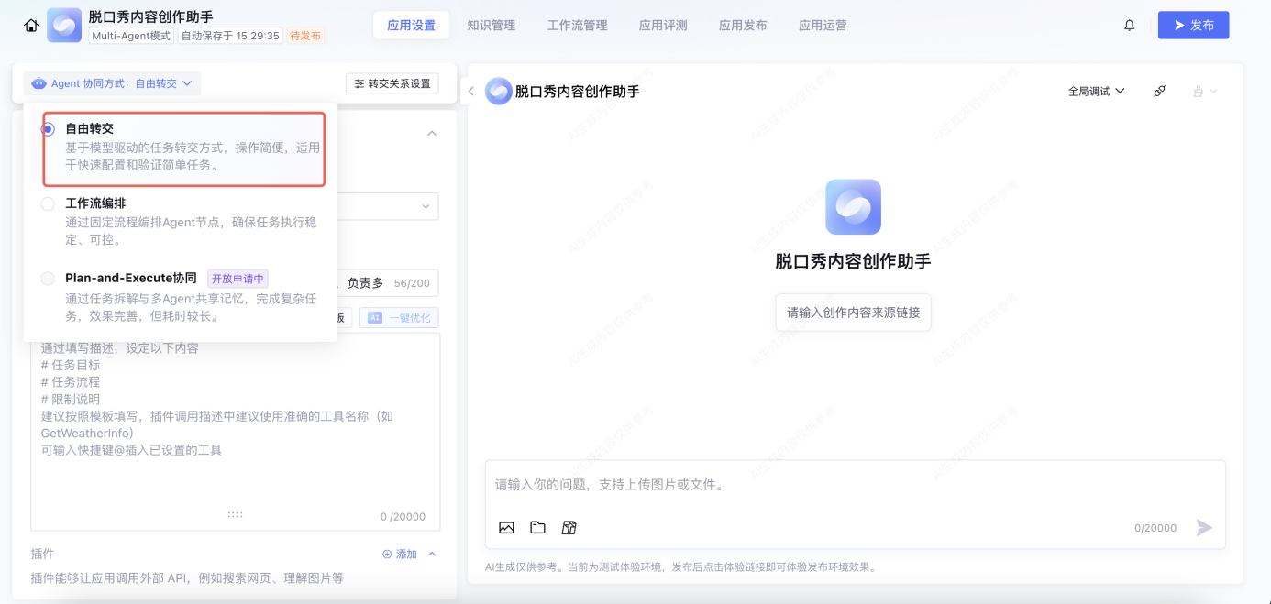Open Agent 协同方式 dropdown

click(113, 83)
